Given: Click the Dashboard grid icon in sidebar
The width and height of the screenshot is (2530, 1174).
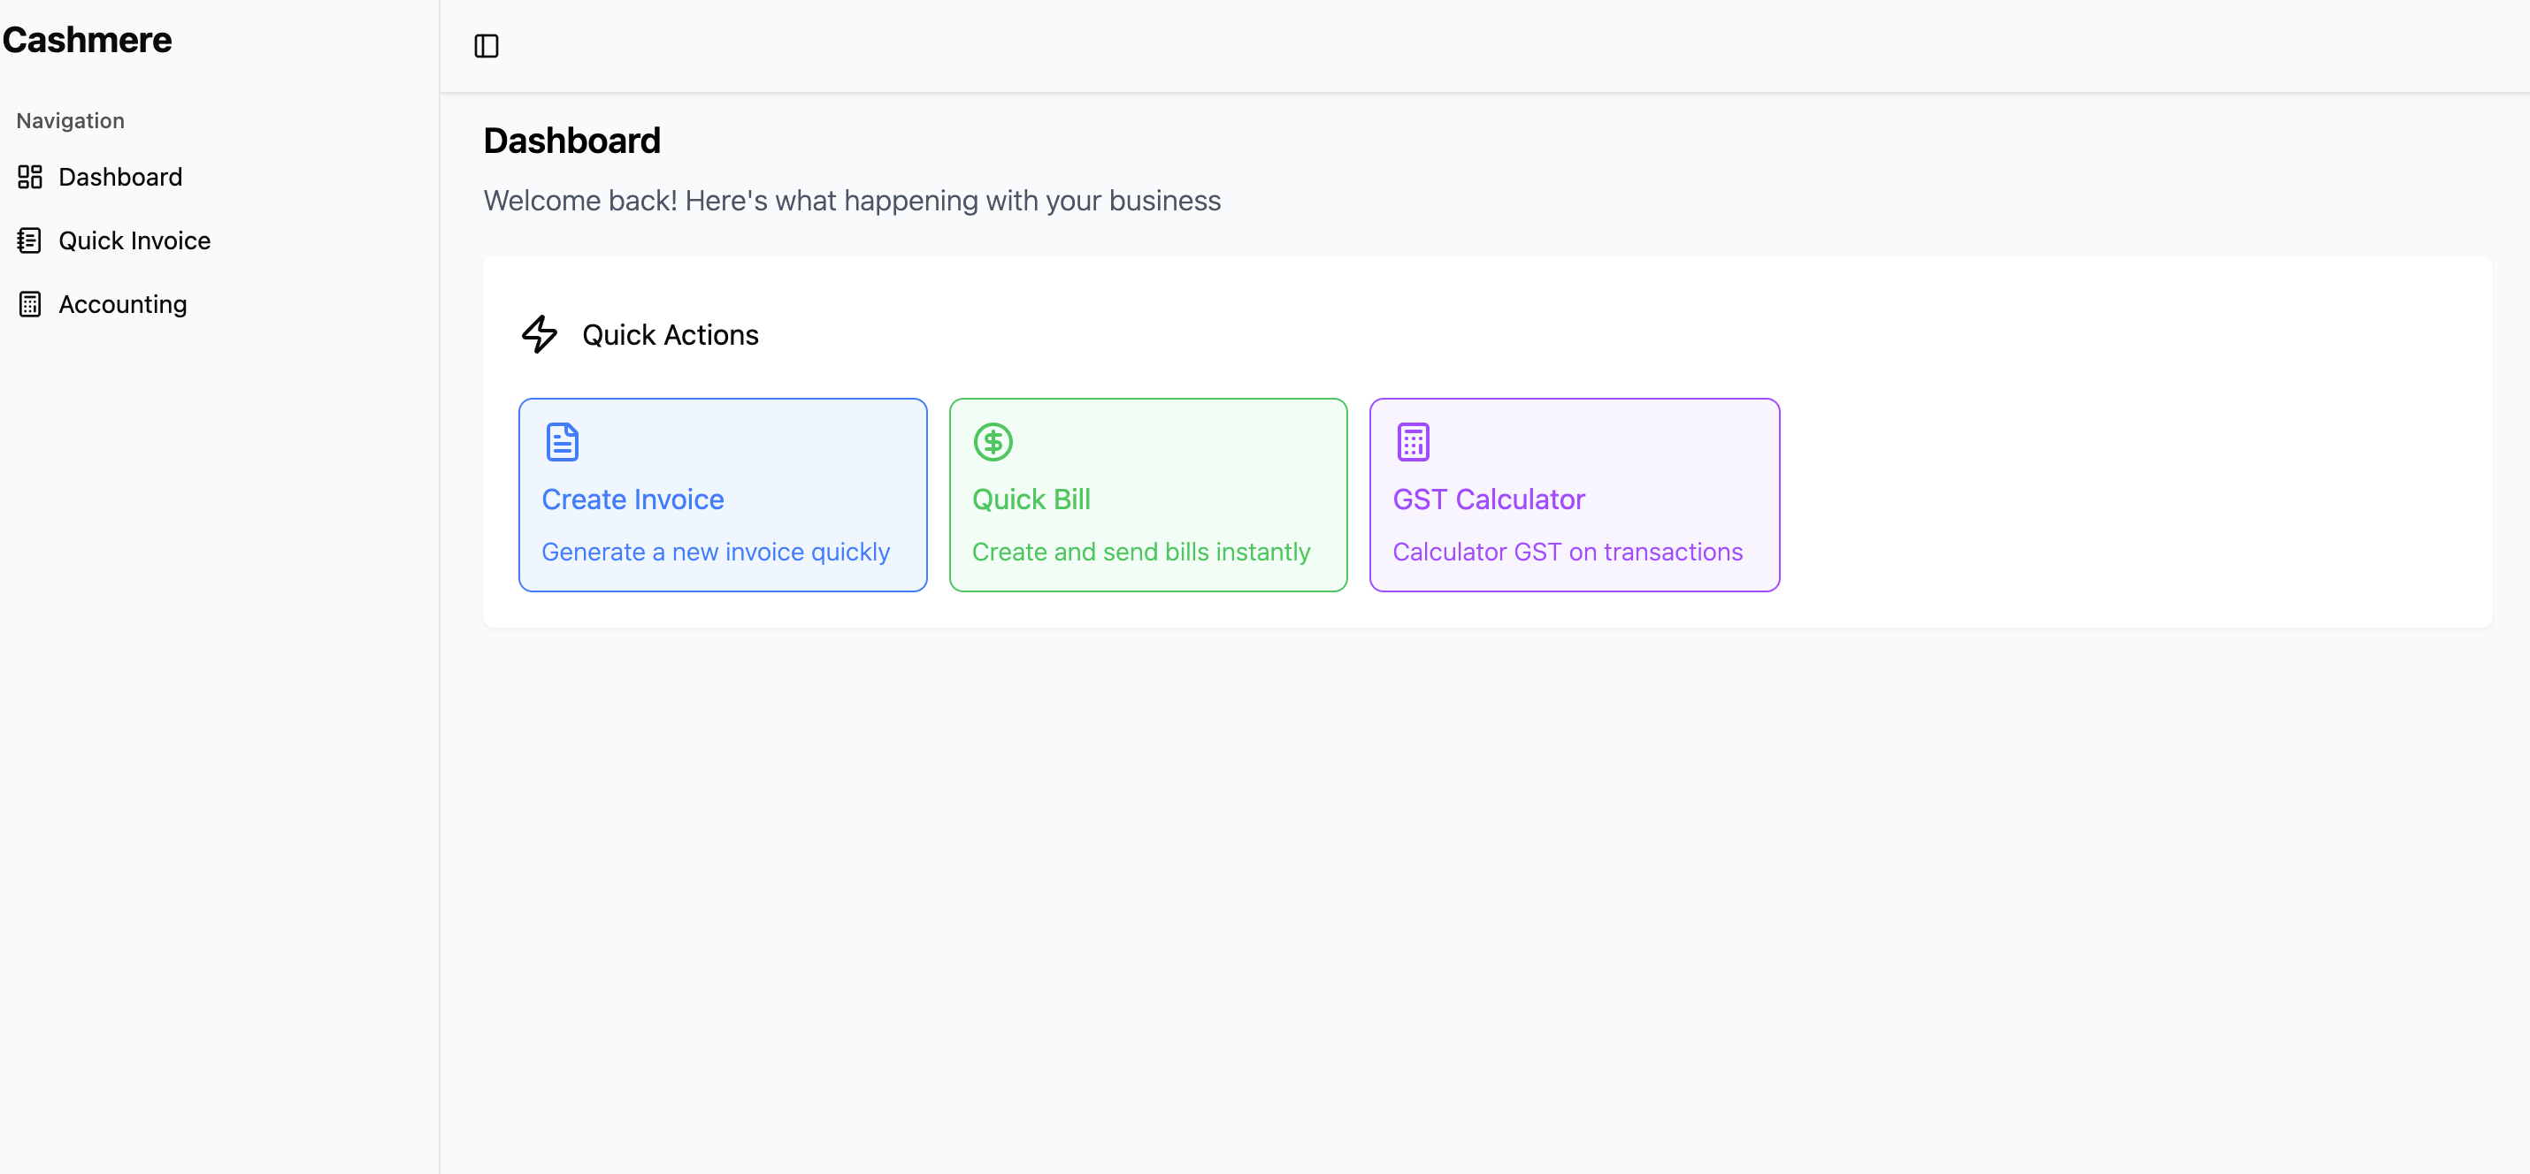Looking at the screenshot, I should tap(29, 177).
